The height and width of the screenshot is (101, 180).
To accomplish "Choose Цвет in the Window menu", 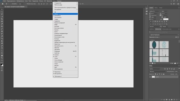I will coord(65,67).
